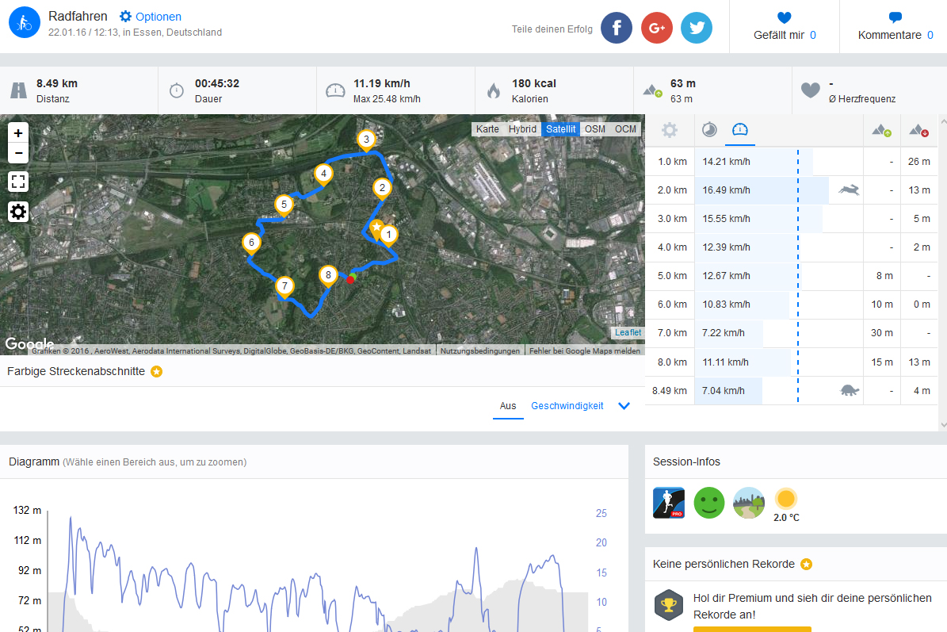Click the calories flame icon
Screen dimensions: 947x632
tap(494, 90)
